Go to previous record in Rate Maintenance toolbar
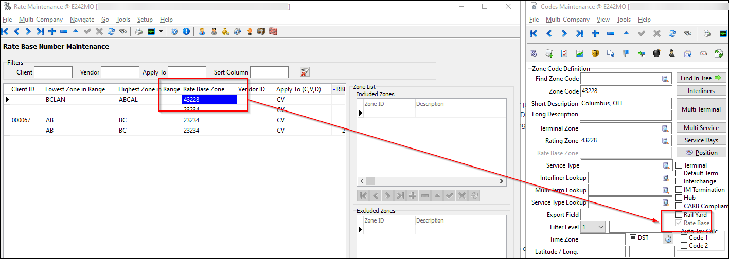Image resolution: width=729 pixels, height=259 pixels. click(x=16, y=31)
